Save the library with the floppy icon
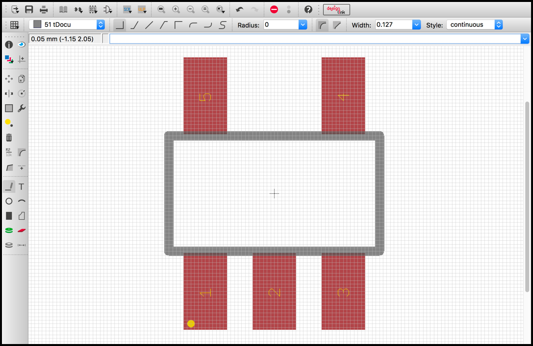533x346 pixels. [29, 9]
